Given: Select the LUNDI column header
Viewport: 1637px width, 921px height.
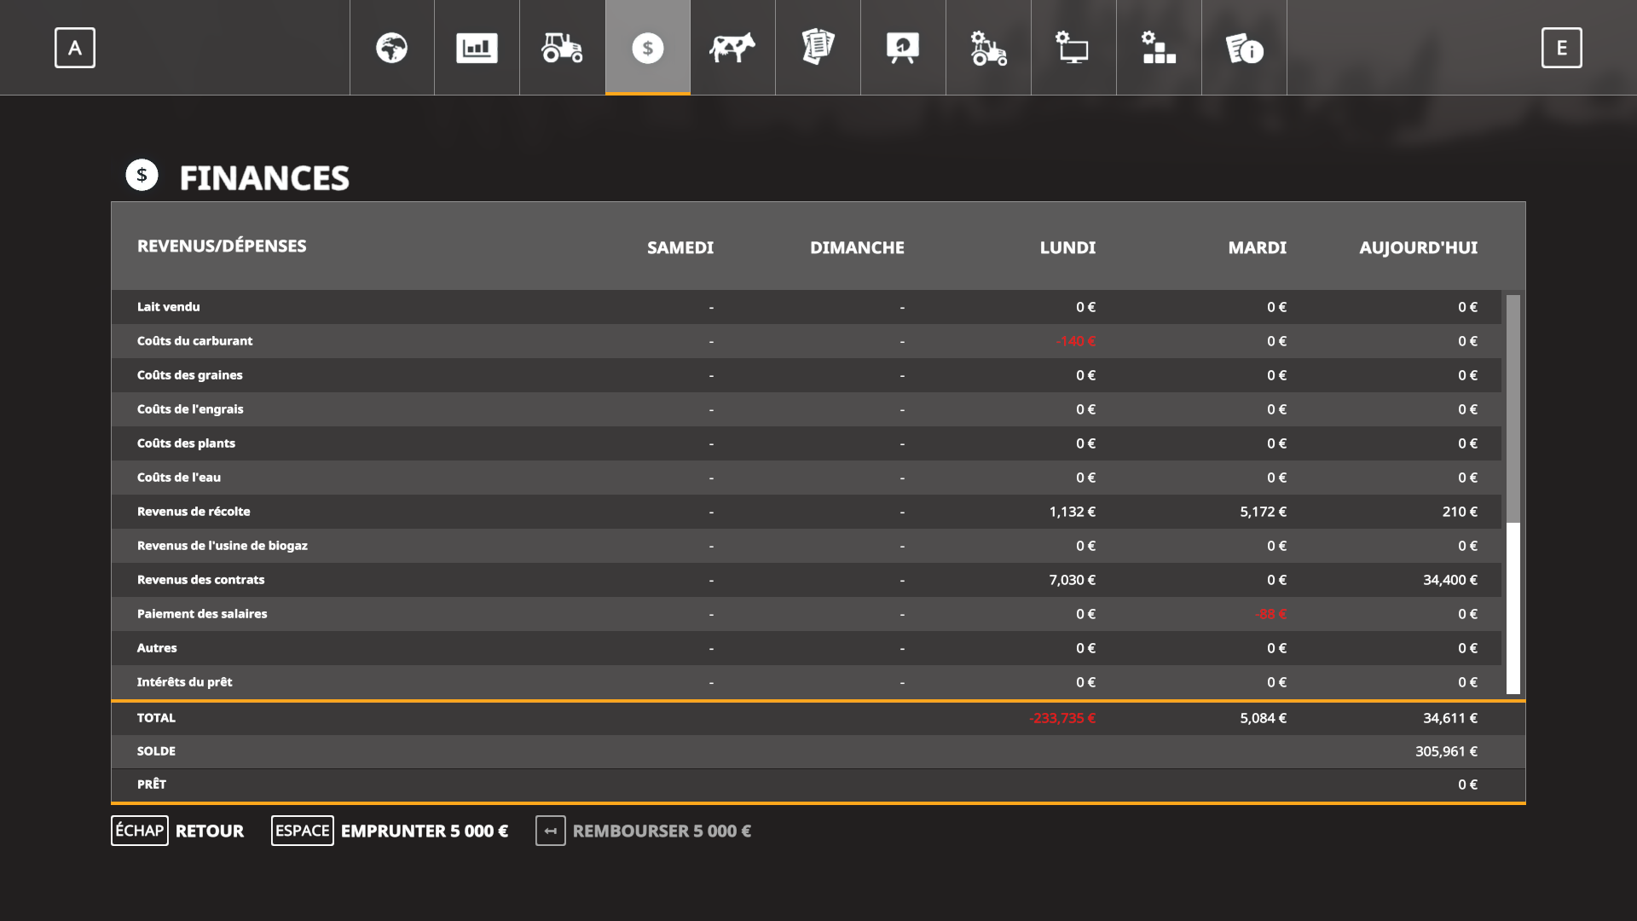Looking at the screenshot, I should [x=1067, y=247].
